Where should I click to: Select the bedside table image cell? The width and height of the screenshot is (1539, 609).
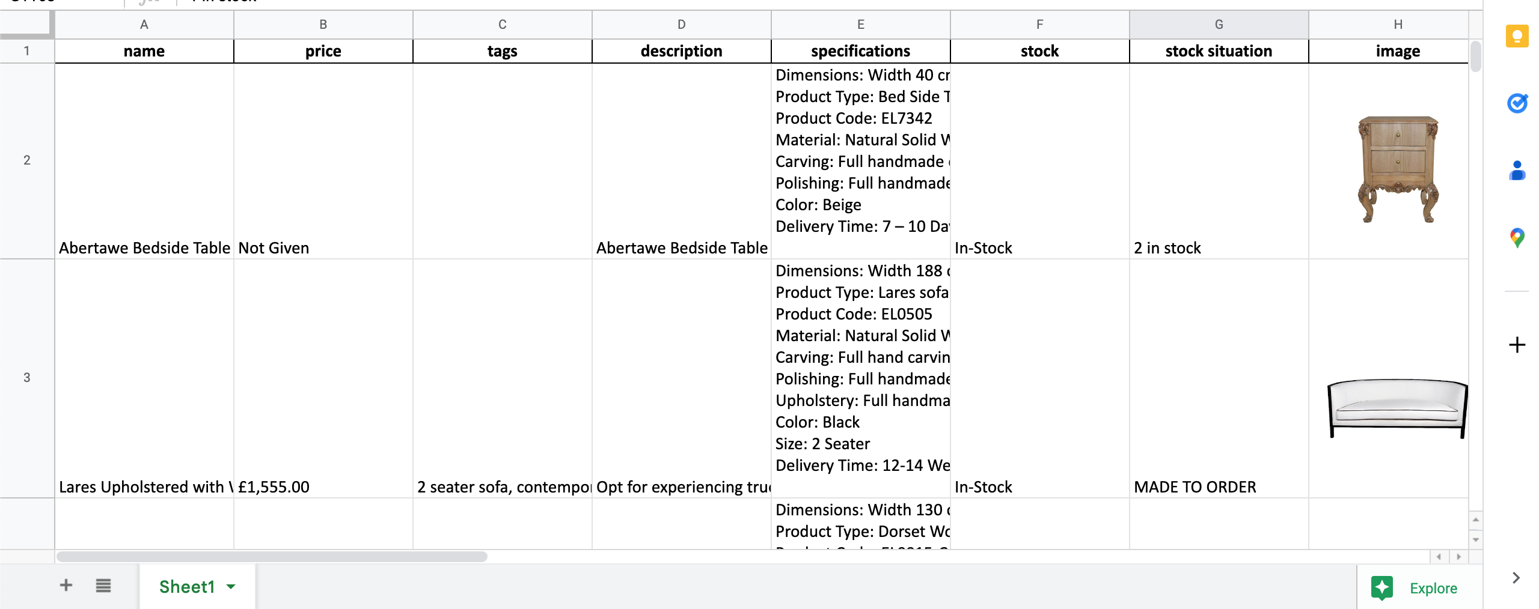1388,161
